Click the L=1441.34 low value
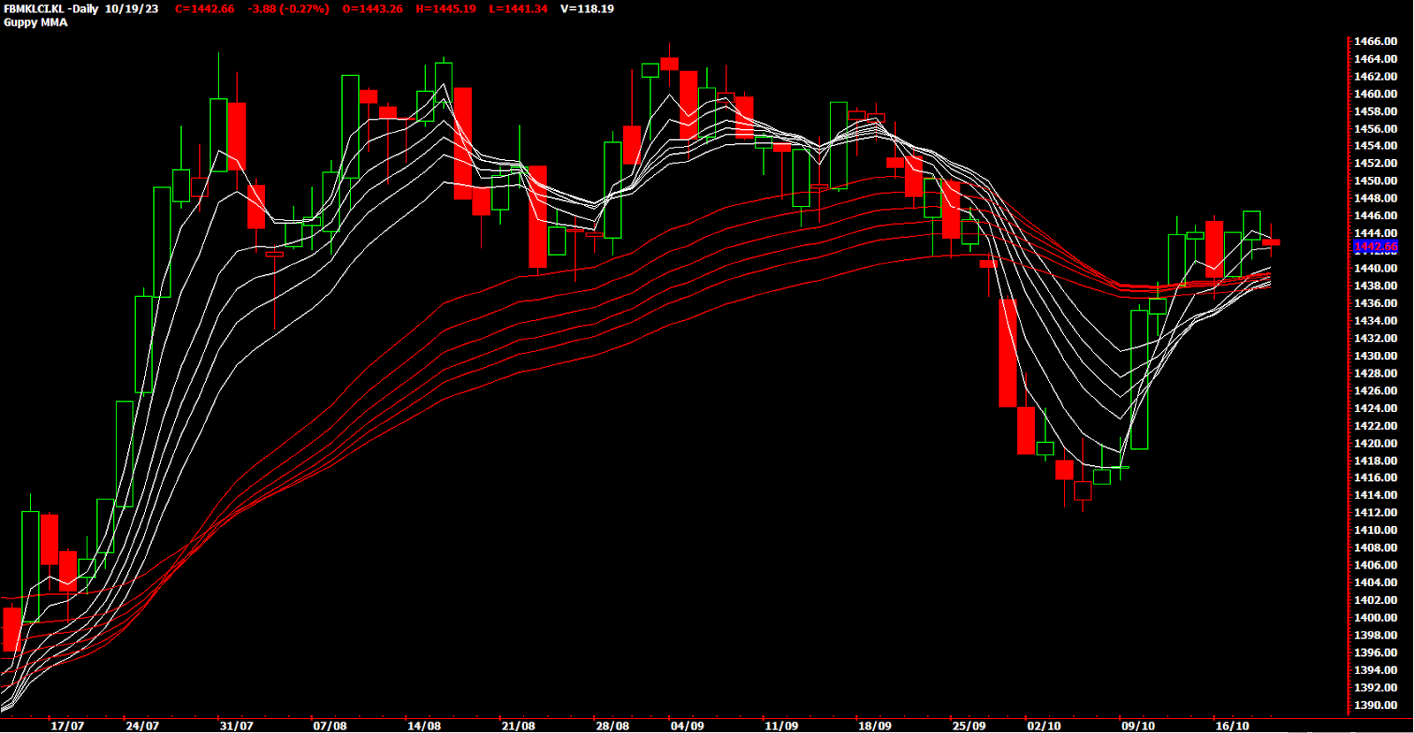The width and height of the screenshot is (1414, 733). coord(518,9)
